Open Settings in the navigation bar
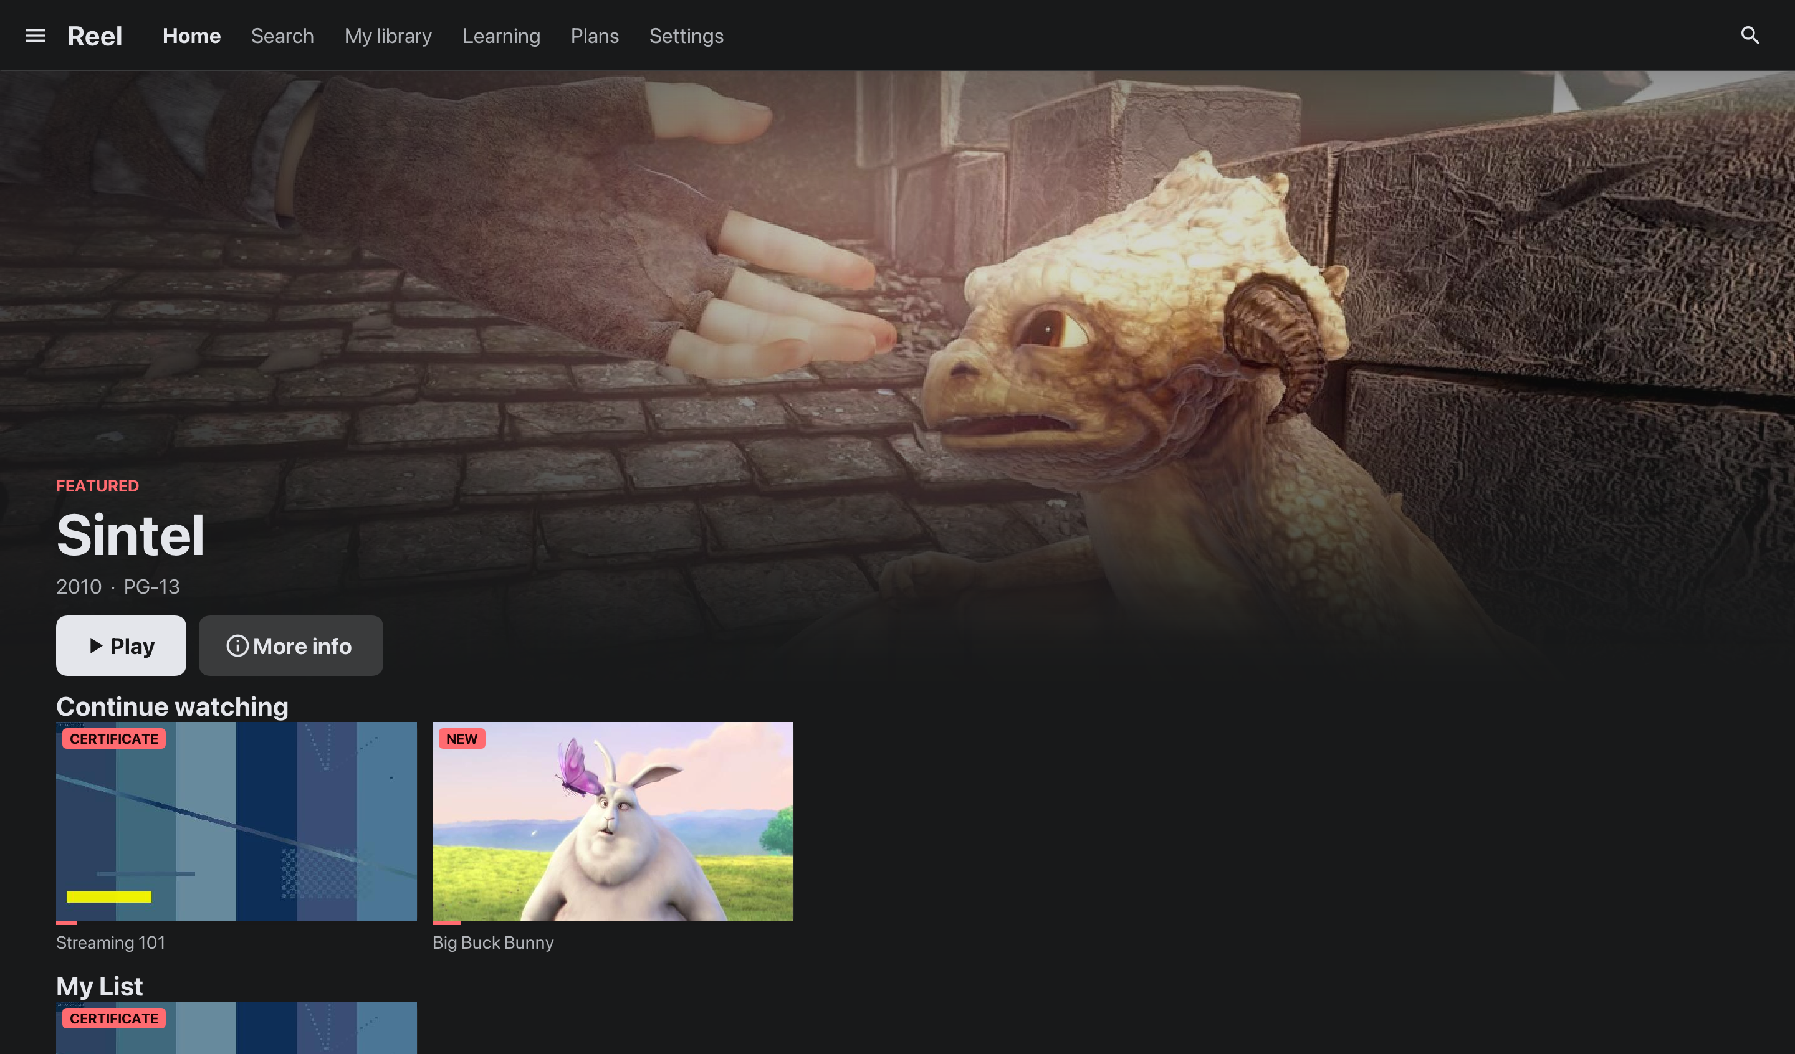The image size is (1795, 1054). click(x=686, y=36)
